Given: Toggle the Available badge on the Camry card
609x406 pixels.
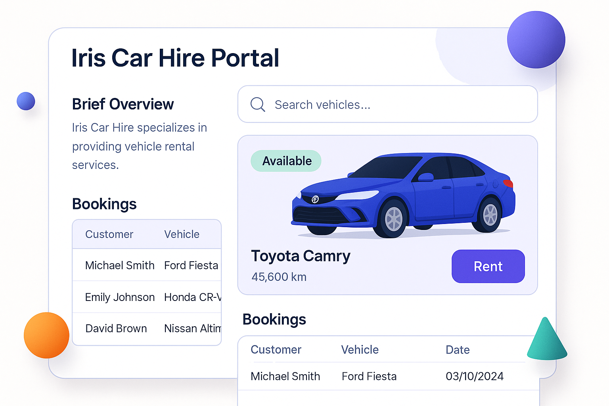Looking at the screenshot, I should coord(286,161).
